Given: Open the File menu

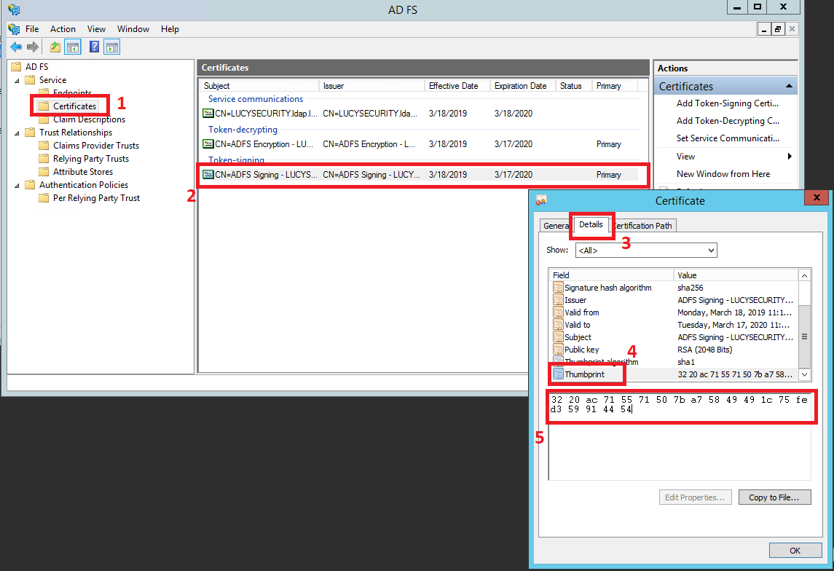Looking at the screenshot, I should point(32,28).
